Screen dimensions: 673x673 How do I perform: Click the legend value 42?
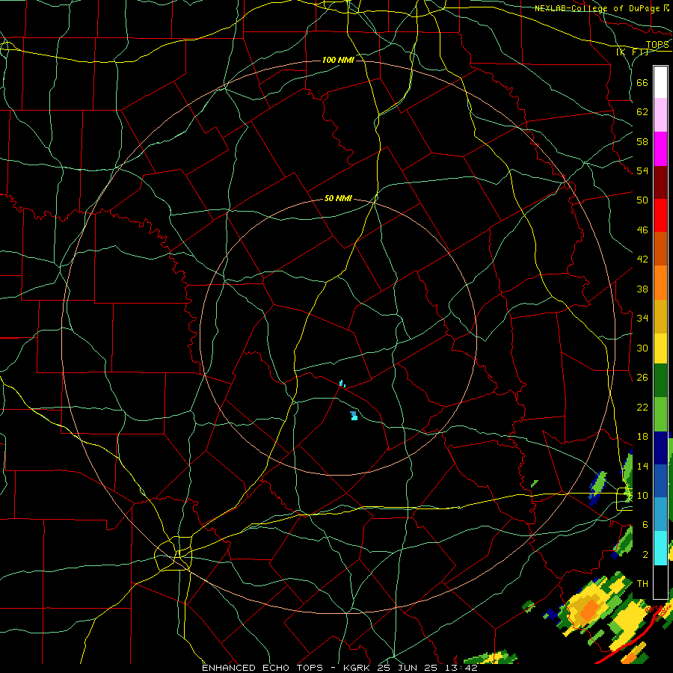coord(642,259)
